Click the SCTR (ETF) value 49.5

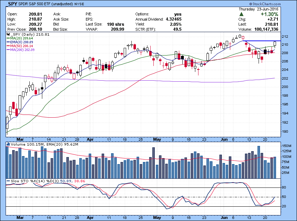pyautogui.click(x=177, y=29)
